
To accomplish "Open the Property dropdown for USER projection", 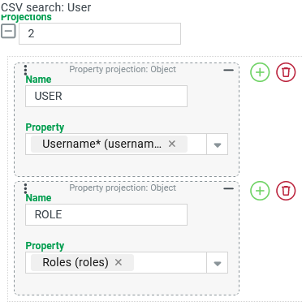I will tap(218, 144).
